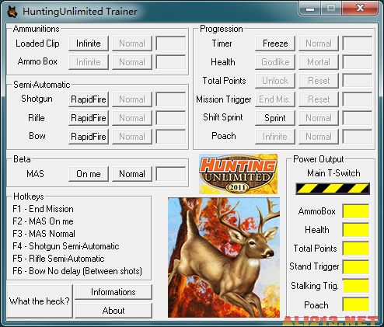384x327 pixels.
Task: Set Rifle back to Normal
Action: pos(132,118)
